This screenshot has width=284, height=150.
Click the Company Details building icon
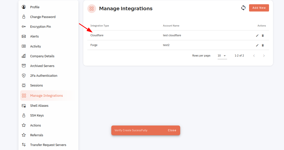pos(24,56)
